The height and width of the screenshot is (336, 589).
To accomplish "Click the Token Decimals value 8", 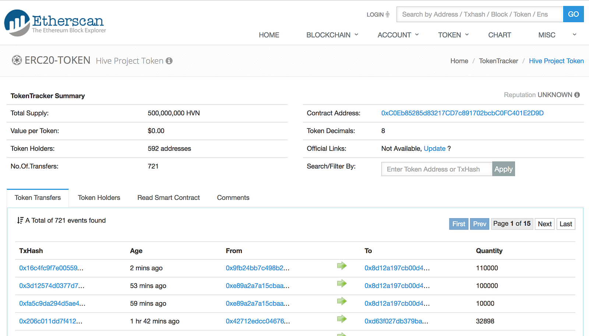I will coord(383,131).
